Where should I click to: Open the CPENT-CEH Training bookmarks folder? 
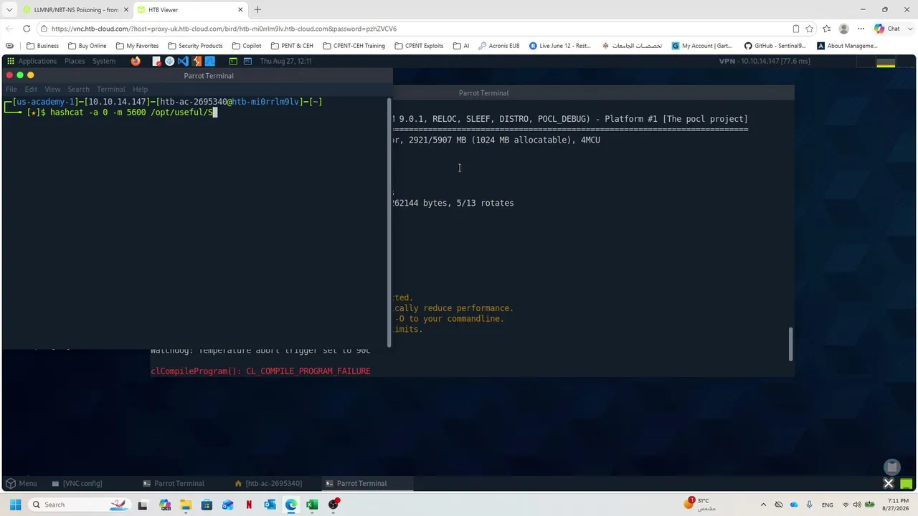pyautogui.click(x=354, y=46)
